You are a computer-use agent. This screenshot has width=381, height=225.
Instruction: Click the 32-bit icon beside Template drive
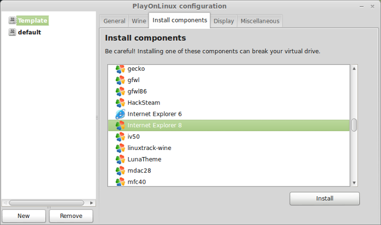coord(12,21)
